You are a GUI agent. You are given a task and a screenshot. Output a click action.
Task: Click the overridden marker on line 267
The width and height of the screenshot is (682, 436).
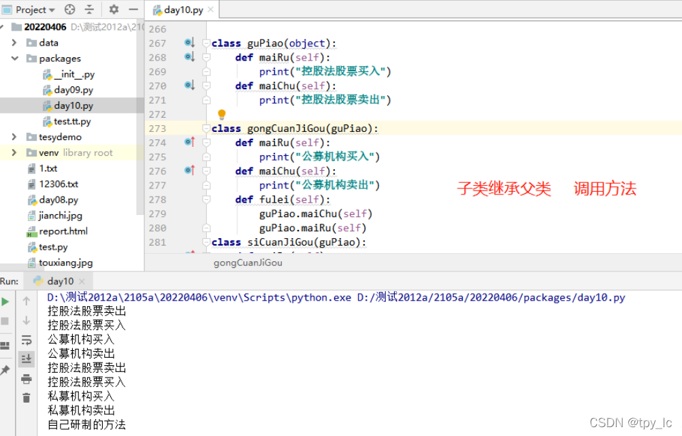[x=189, y=43]
